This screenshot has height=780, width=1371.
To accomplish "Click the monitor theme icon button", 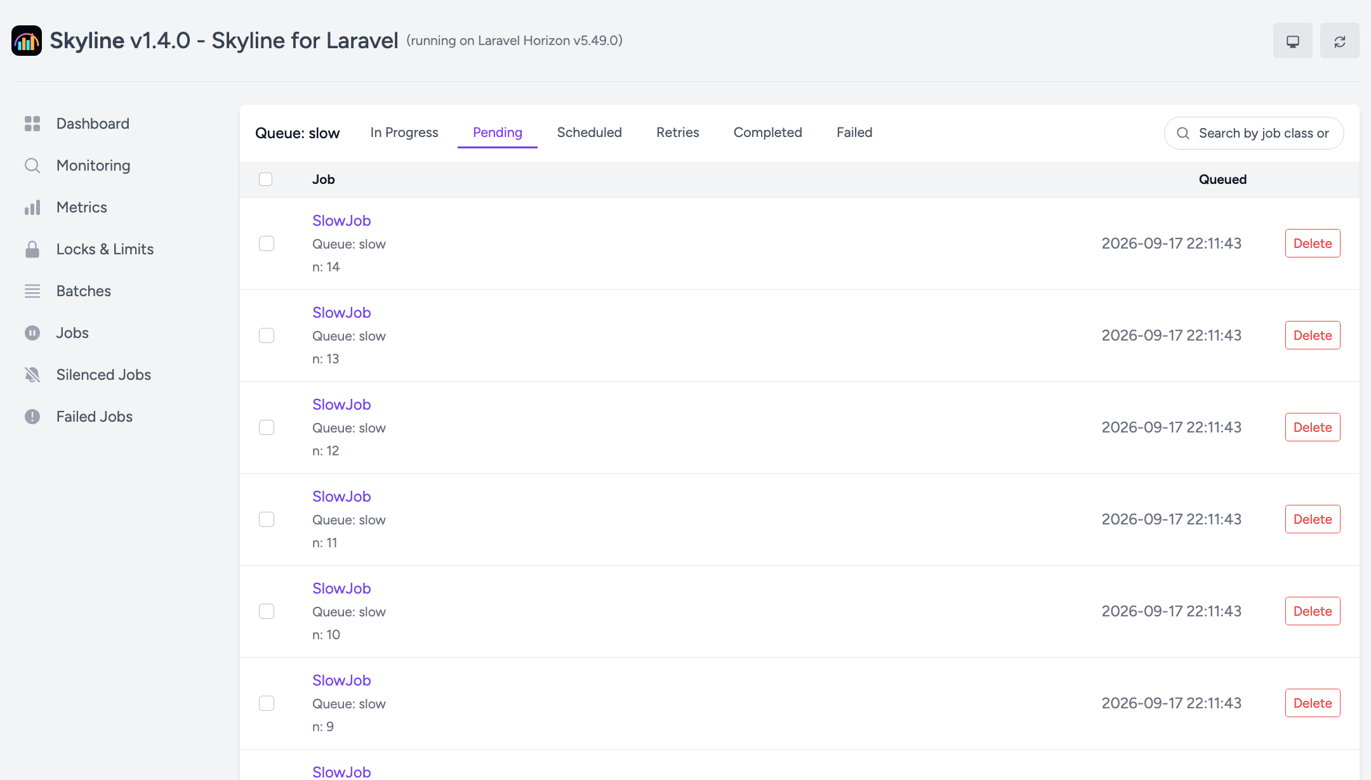I will click(x=1293, y=41).
